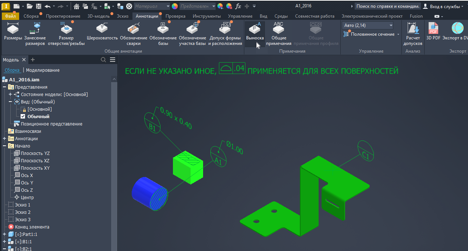Open the Файл menu tab
Image resolution: width=468 pixels, height=251 pixels.
point(10,16)
